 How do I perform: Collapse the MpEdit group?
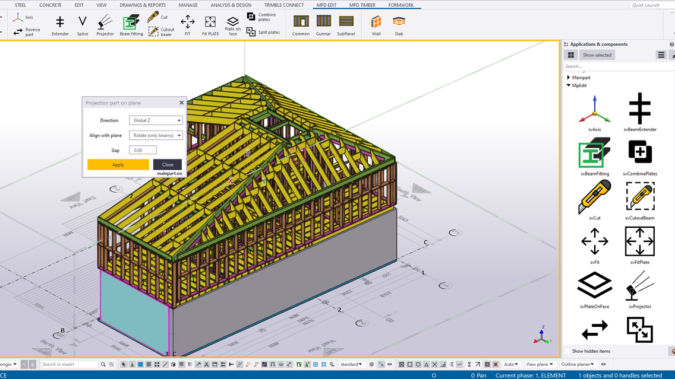pos(569,85)
